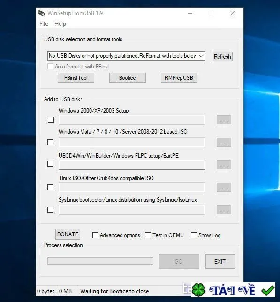Close the WinSetupFromUSB window
The width and height of the screenshot is (280, 302).
(233, 13)
